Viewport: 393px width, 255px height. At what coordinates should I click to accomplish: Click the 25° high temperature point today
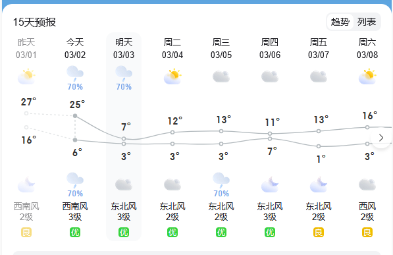[x=75, y=116]
